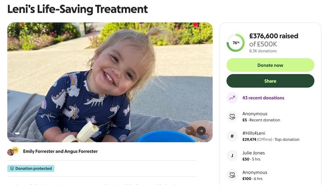Click the heart-hand icon of the £5 anonymous donation
Image resolution: width=326 pixels, height=185 pixels.
coord(232,117)
